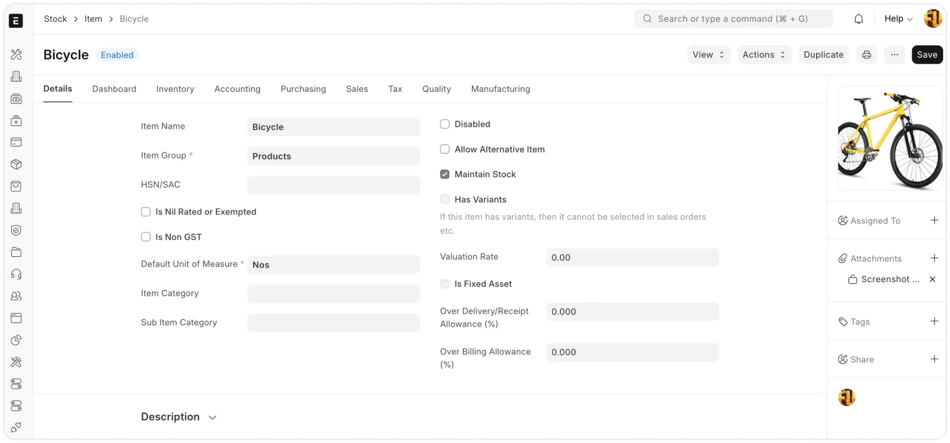
Task: Open the Actions dropdown menu
Action: [x=764, y=55]
